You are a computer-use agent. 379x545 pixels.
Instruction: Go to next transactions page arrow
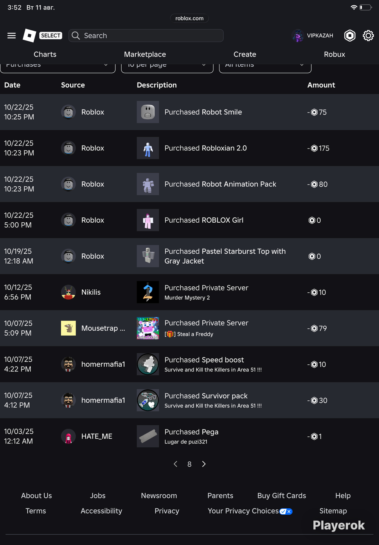tap(204, 464)
